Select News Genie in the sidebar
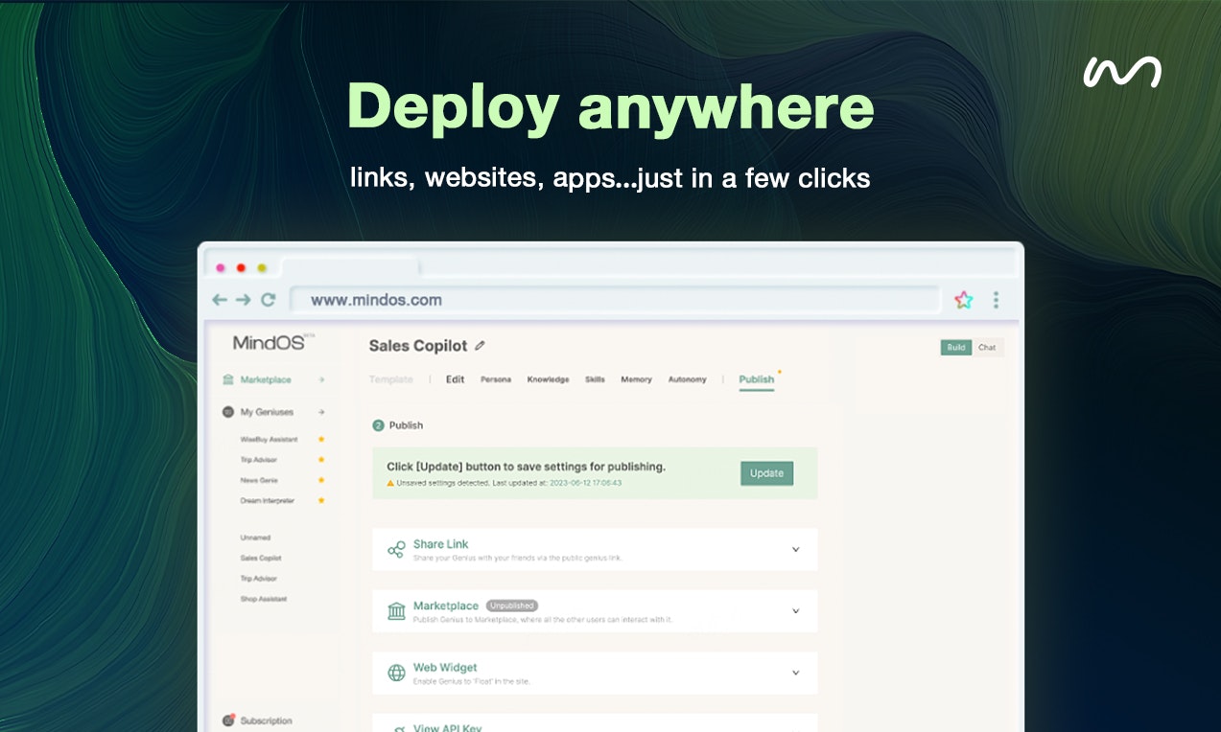Viewport: 1221px width, 732px height. (259, 480)
